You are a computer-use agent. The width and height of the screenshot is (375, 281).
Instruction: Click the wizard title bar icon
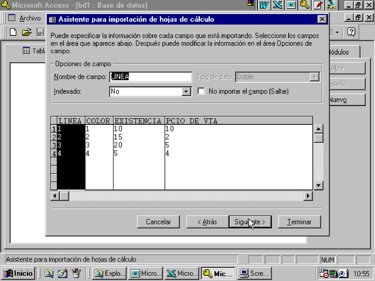pyautogui.click(x=52, y=19)
